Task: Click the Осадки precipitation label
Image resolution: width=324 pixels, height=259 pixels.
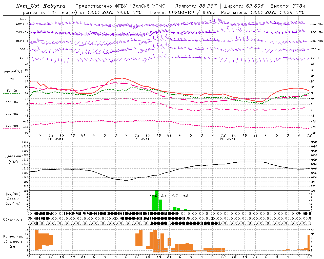Action: tap(13, 199)
